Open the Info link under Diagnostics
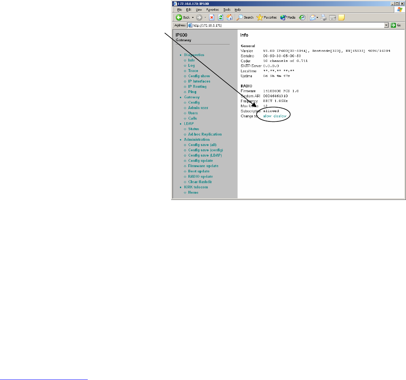Image resolution: width=406 pixels, height=380 pixels. (191, 60)
